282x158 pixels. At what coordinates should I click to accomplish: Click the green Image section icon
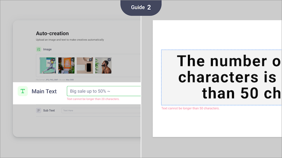(x=38, y=50)
